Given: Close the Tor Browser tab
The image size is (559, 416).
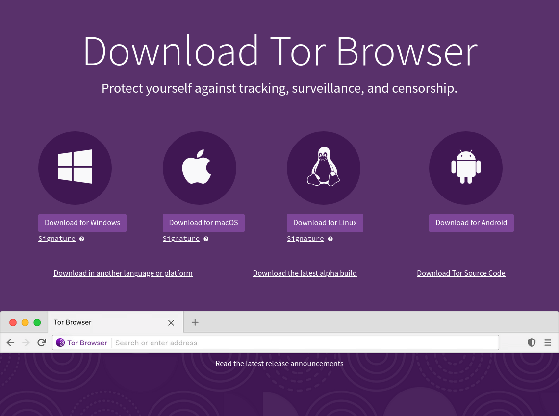Looking at the screenshot, I should (171, 323).
